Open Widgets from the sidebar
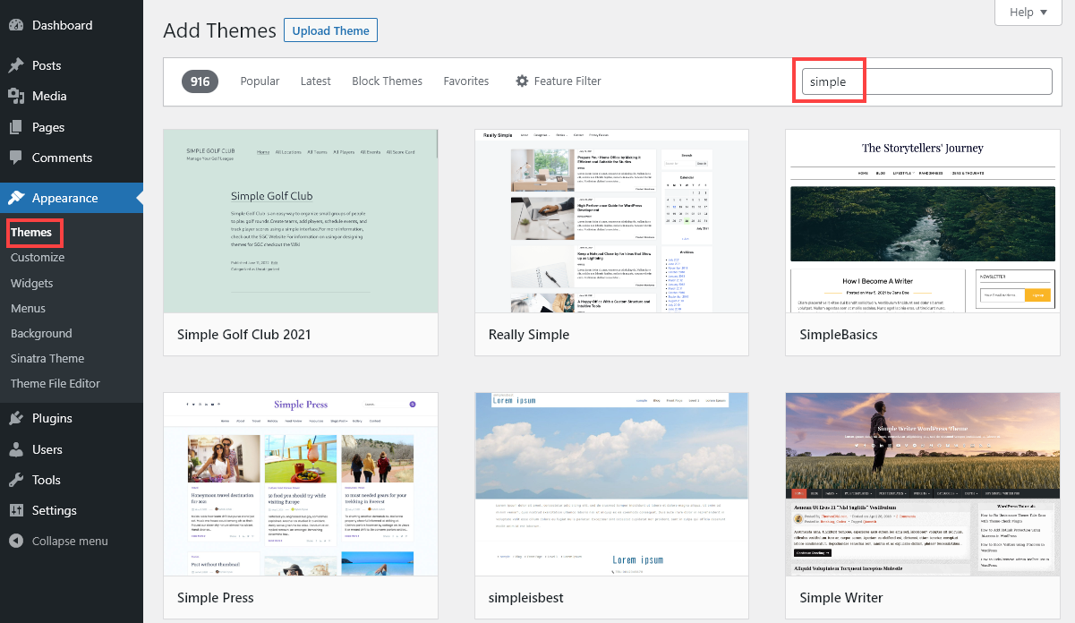Screen dimensions: 1075x623 pos(31,283)
